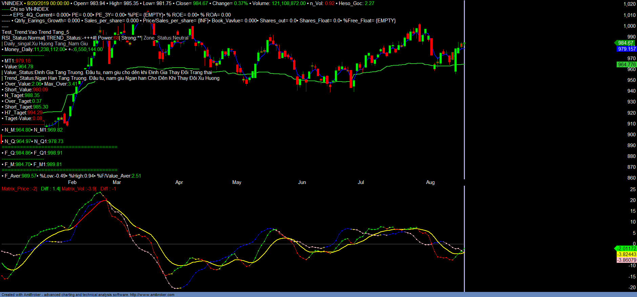The image size is (637, 297).
Task: Select the green -2.01172 indicator tag
Action: point(626,249)
